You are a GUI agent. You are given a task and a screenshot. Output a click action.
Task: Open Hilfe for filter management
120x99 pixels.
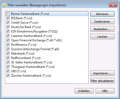tap(105, 91)
